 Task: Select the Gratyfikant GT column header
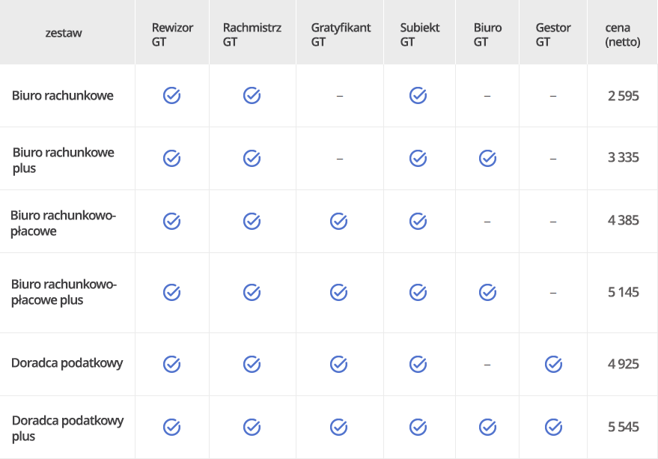(x=341, y=34)
